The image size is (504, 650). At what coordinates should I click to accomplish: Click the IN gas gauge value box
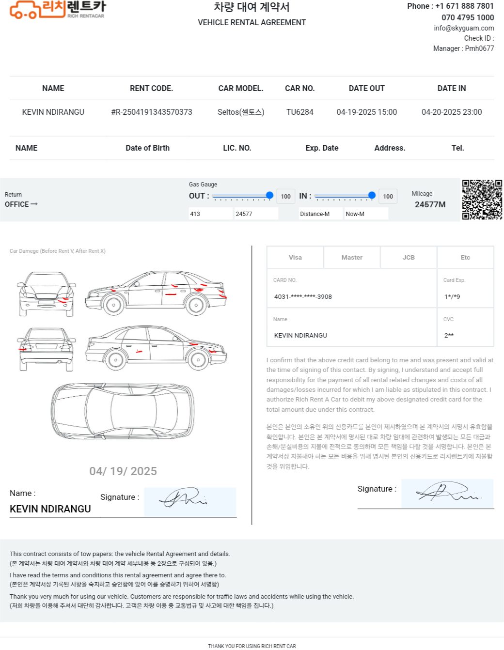pyautogui.click(x=388, y=196)
